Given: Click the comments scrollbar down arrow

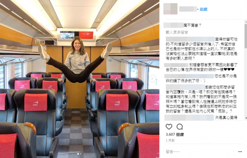Looking at the screenshot, I should pos(246,118).
